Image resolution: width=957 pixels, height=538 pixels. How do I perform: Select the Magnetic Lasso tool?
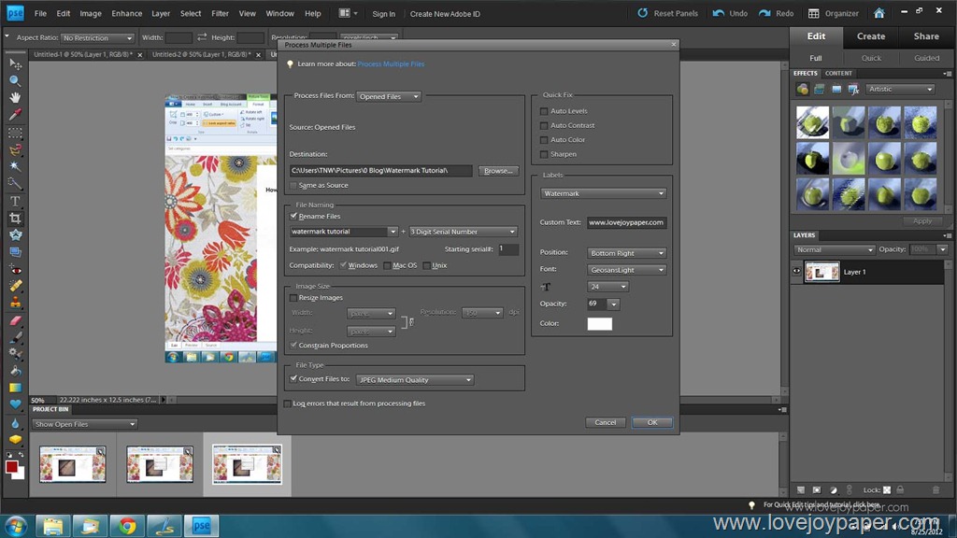[x=15, y=149]
